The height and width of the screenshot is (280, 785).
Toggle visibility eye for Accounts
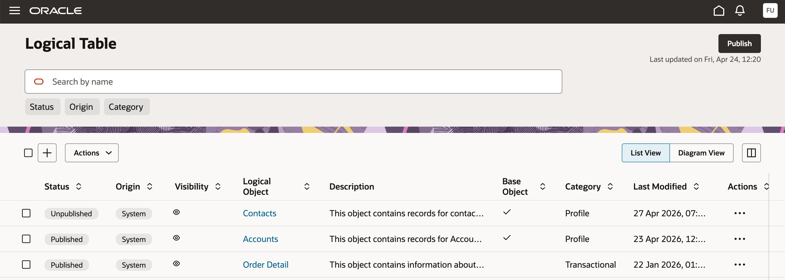pos(176,238)
